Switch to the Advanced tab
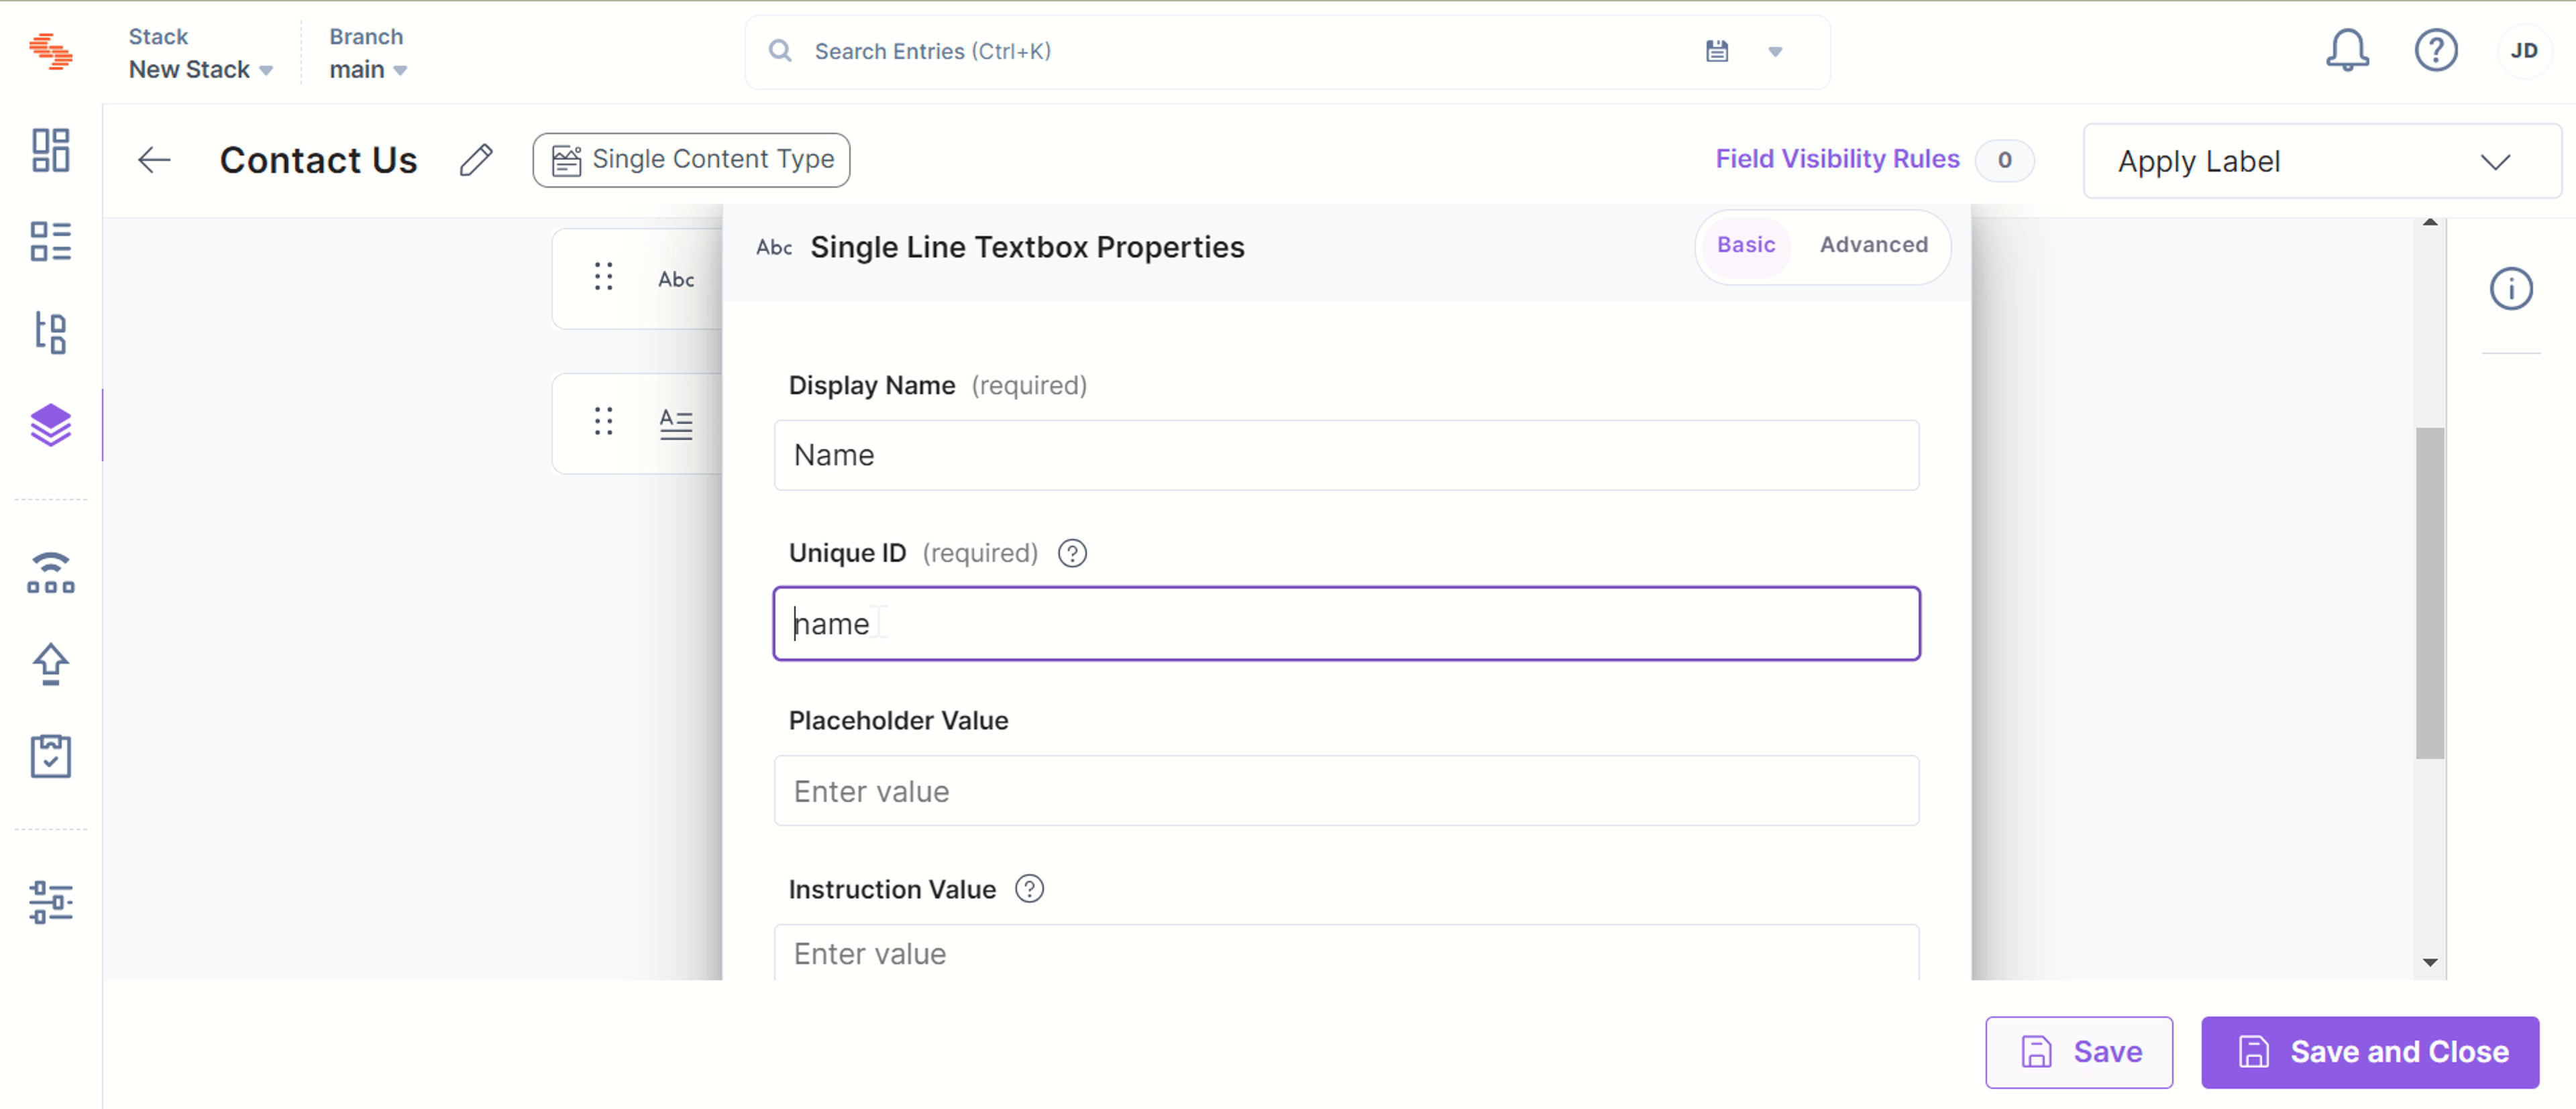The width and height of the screenshot is (2576, 1109). (x=1873, y=245)
